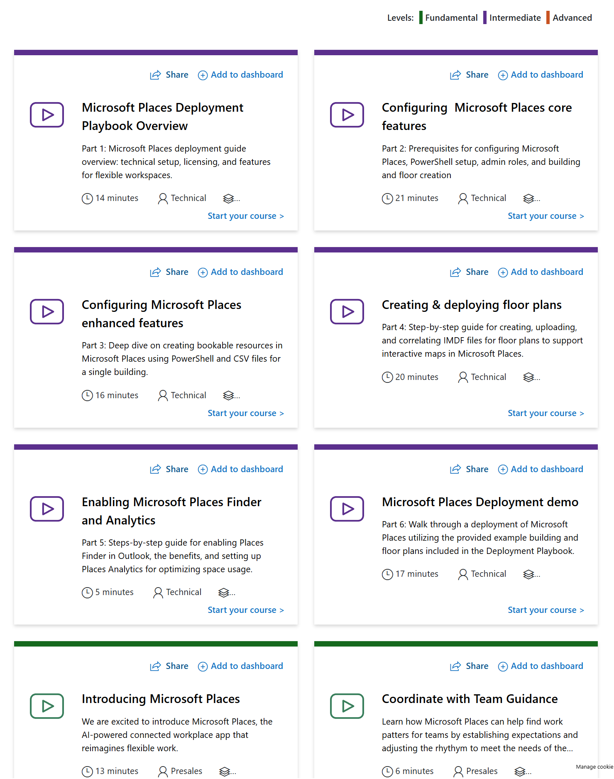The height and width of the screenshot is (779, 614).
Task: Click the play icon for Introducing Microsoft Places
Action: (46, 706)
